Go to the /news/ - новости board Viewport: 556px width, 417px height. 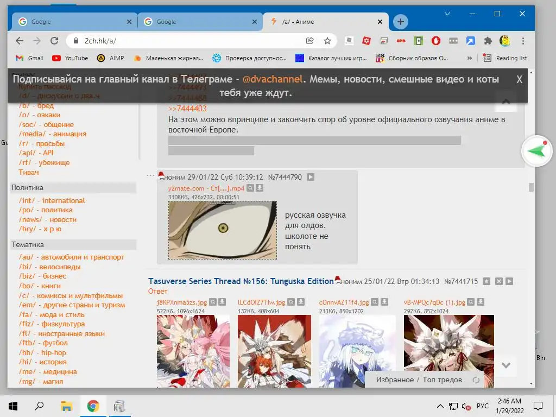point(48,219)
